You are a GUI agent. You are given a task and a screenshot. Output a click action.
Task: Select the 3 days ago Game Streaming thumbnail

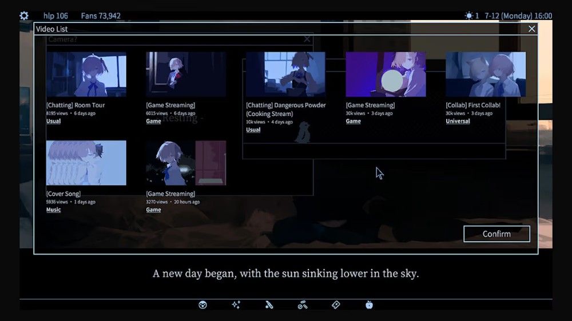386,74
